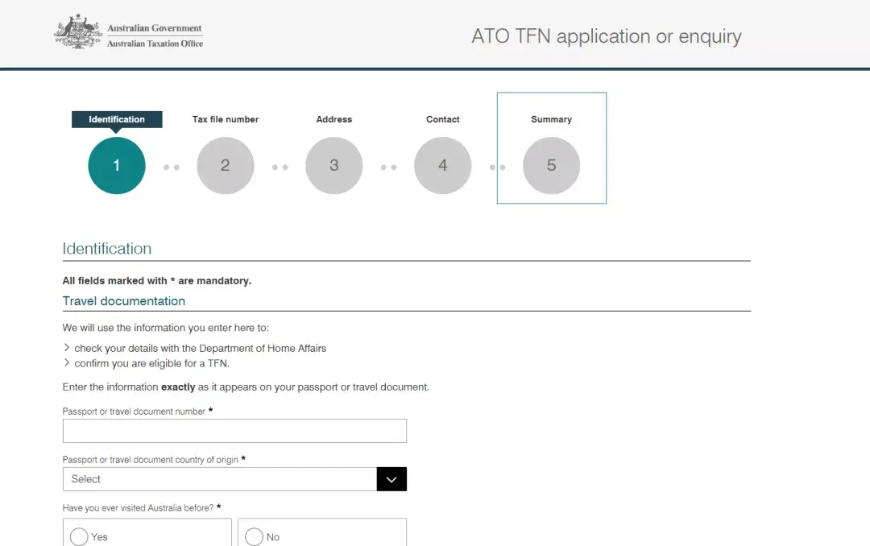Switch to Tax file number step label
Image resolution: width=870 pixels, height=546 pixels.
tap(226, 119)
